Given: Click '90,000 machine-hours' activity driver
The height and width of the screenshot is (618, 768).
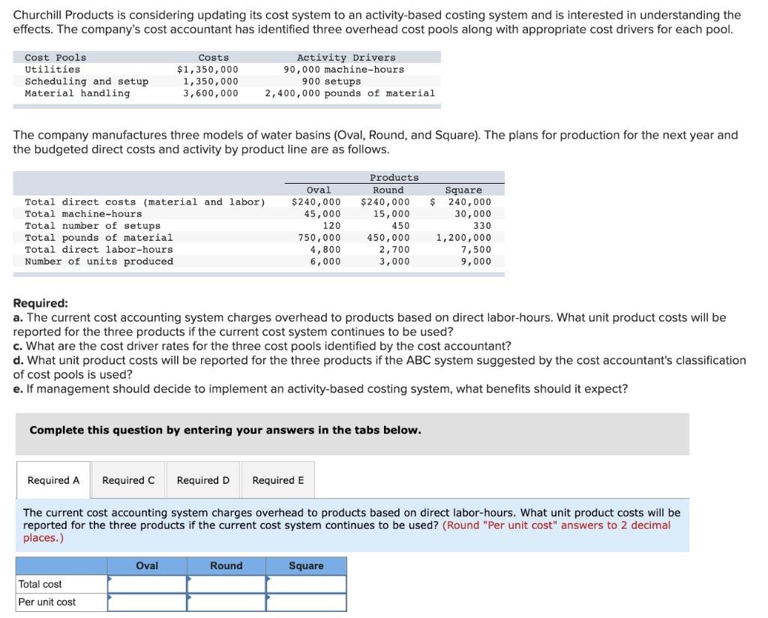Looking at the screenshot, I should 343,70.
